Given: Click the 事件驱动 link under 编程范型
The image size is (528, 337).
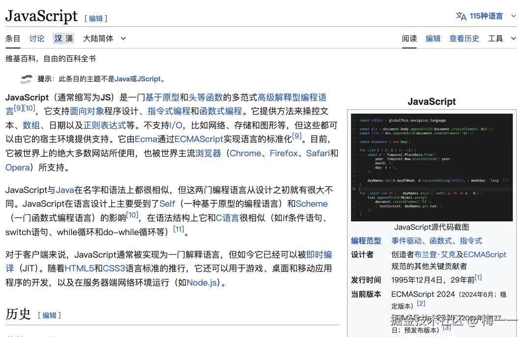Looking at the screenshot, I should click(406, 241).
